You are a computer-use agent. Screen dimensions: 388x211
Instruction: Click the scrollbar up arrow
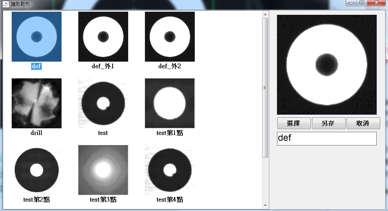pyautogui.click(x=265, y=14)
